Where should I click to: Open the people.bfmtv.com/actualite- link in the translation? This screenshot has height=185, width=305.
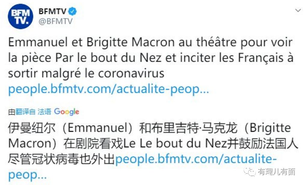[x=196, y=159]
